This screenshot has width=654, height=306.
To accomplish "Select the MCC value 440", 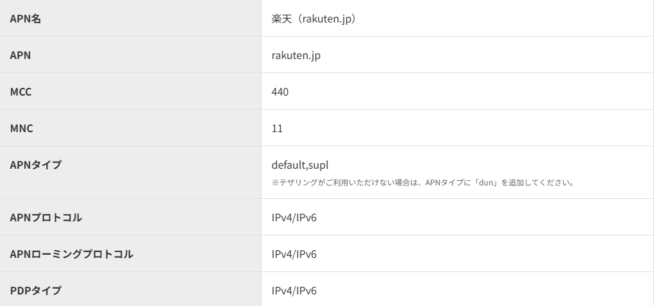I will 280,92.
